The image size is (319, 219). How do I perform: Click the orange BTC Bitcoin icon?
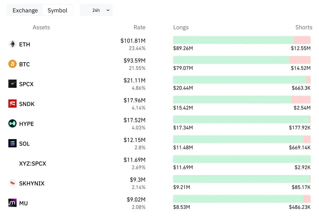(x=12, y=64)
